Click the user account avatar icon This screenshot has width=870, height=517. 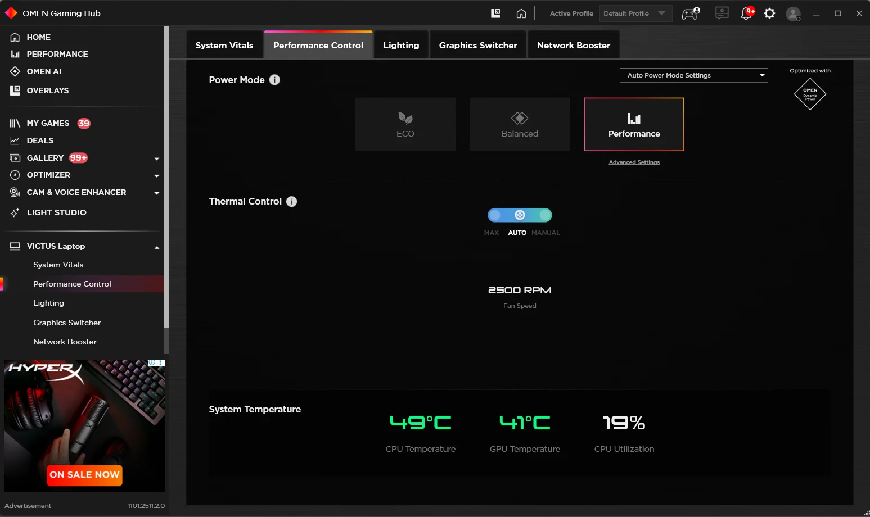[794, 13]
